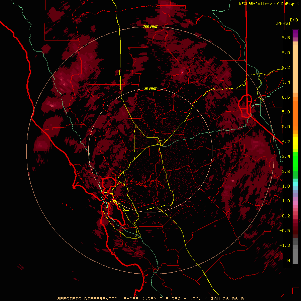Click the 8.2 scale value
The width and height of the screenshot is (301, 301).
tap(286, 67)
